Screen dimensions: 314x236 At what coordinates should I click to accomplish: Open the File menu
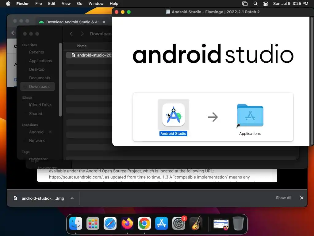[x=38, y=4]
